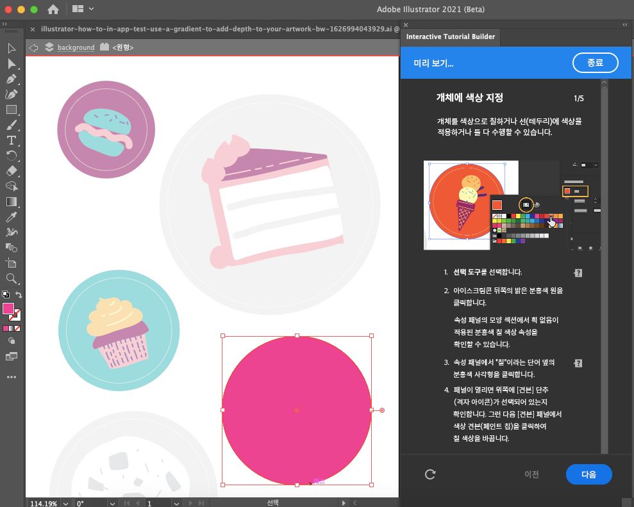Select the Selection tool arrow
The height and width of the screenshot is (507, 634).
12,49
